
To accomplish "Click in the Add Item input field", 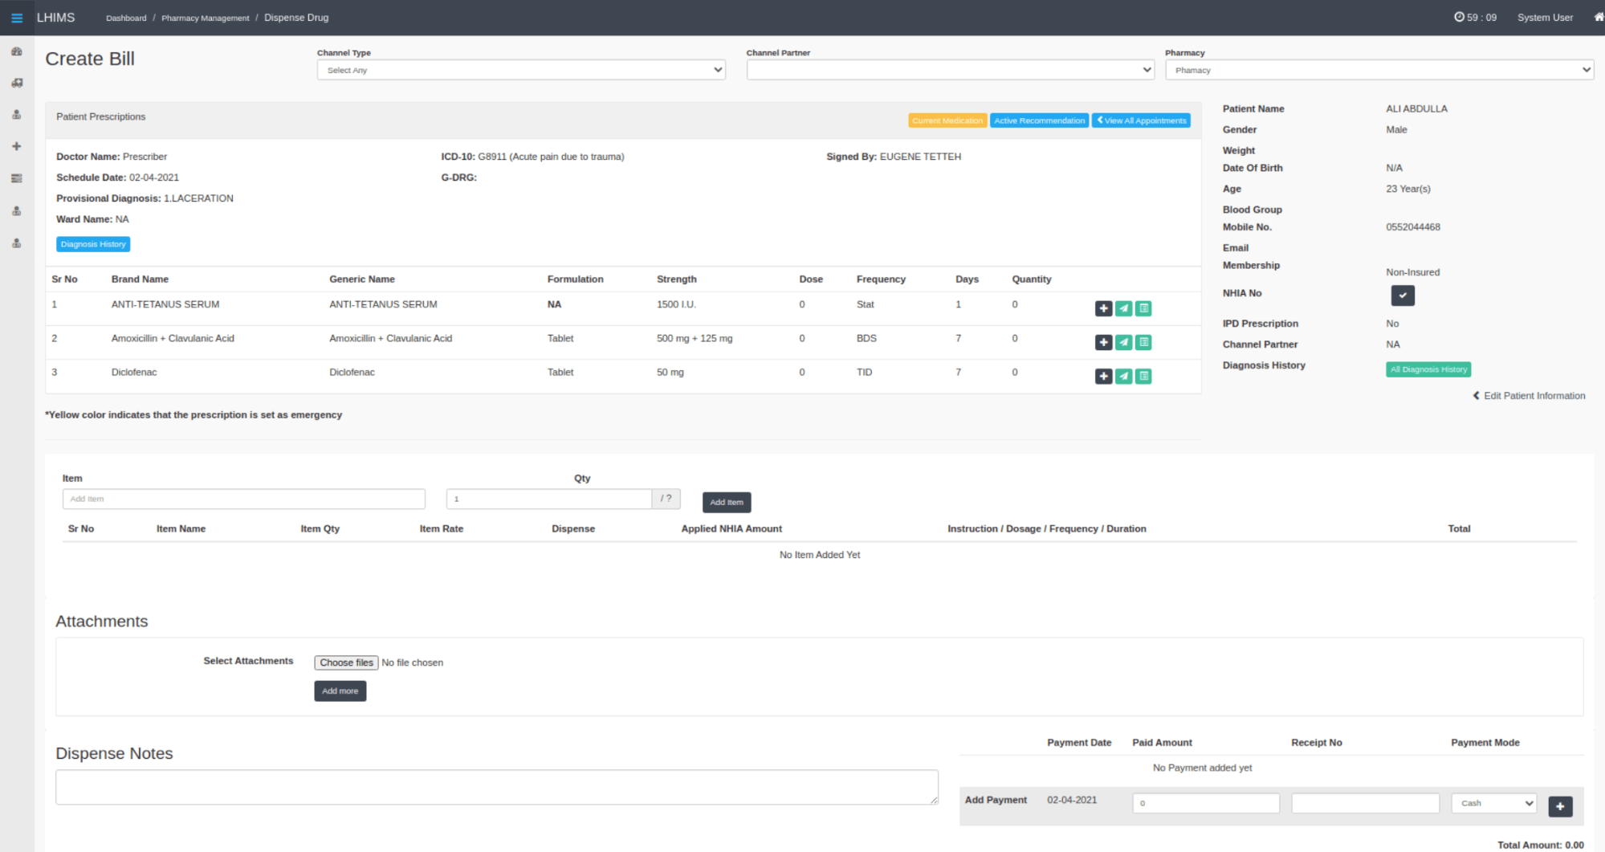I will click(243, 499).
